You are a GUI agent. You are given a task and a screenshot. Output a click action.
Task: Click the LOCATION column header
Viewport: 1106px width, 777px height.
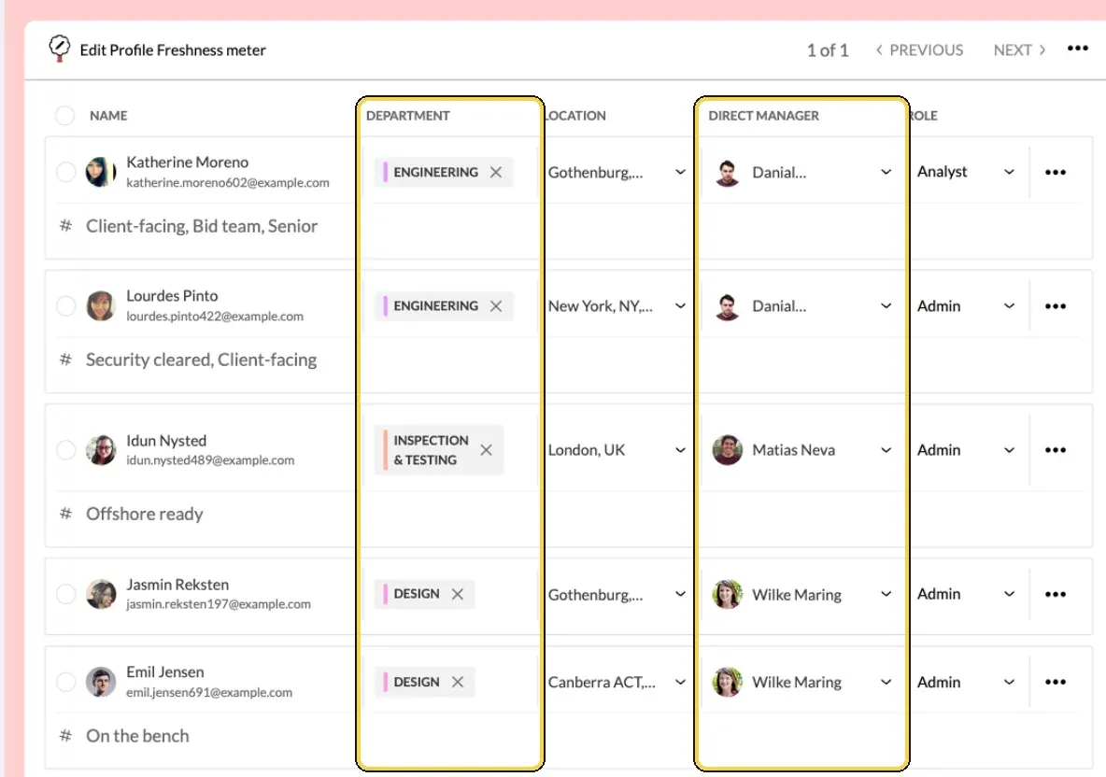pos(575,116)
